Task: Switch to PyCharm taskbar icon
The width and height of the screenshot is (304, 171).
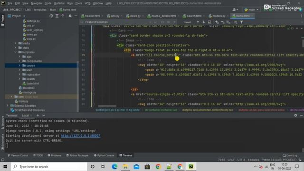Action: (x=191, y=167)
